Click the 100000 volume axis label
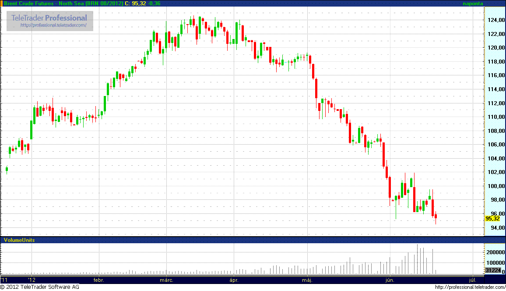This screenshot has width=506, height=291. tap(495, 263)
